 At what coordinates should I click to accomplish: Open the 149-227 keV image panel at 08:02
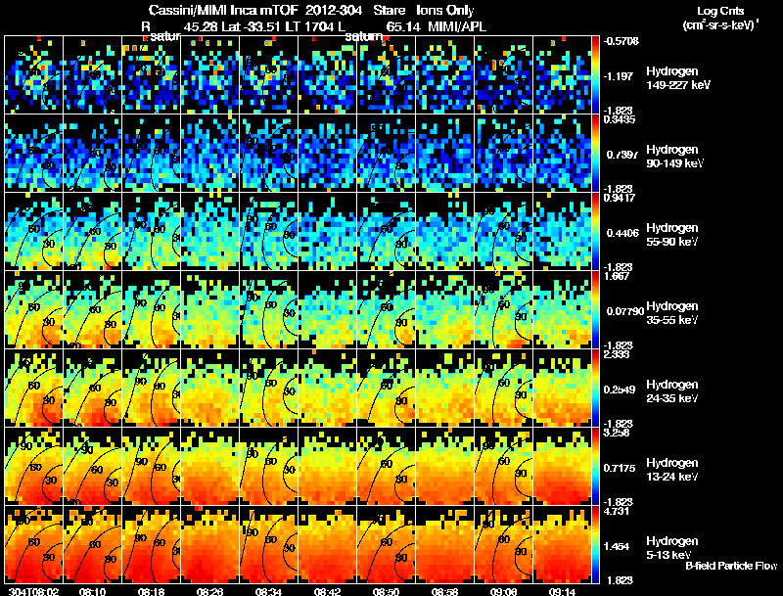(x=34, y=75)
